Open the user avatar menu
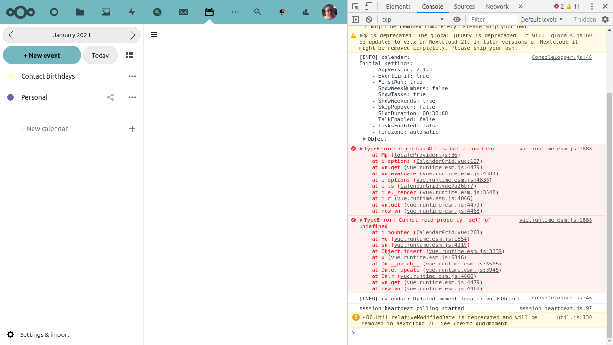This screenshot has height=345, width=613. tap(329, 12)
